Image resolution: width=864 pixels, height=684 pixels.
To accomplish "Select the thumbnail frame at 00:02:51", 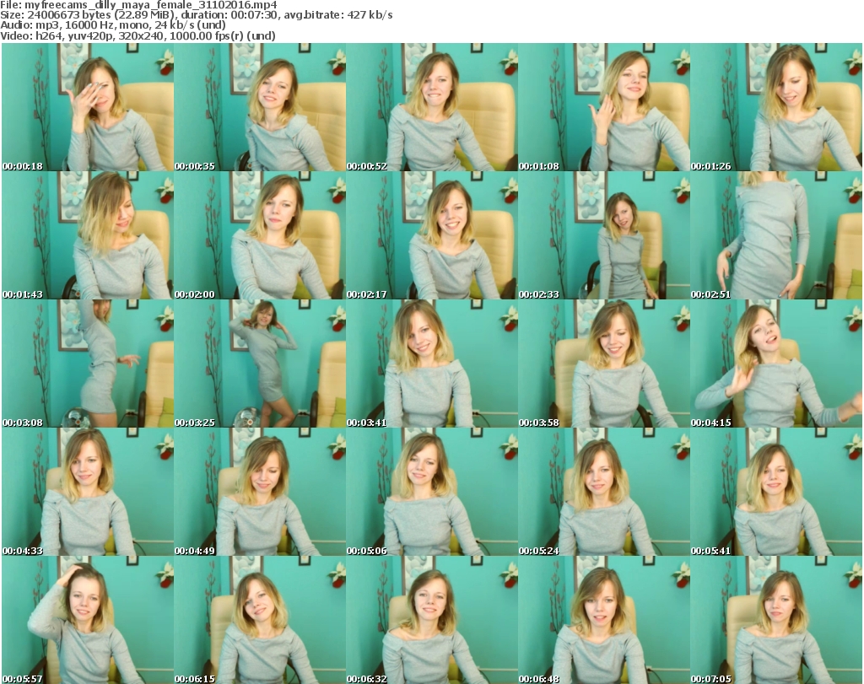I will [776, 235].
